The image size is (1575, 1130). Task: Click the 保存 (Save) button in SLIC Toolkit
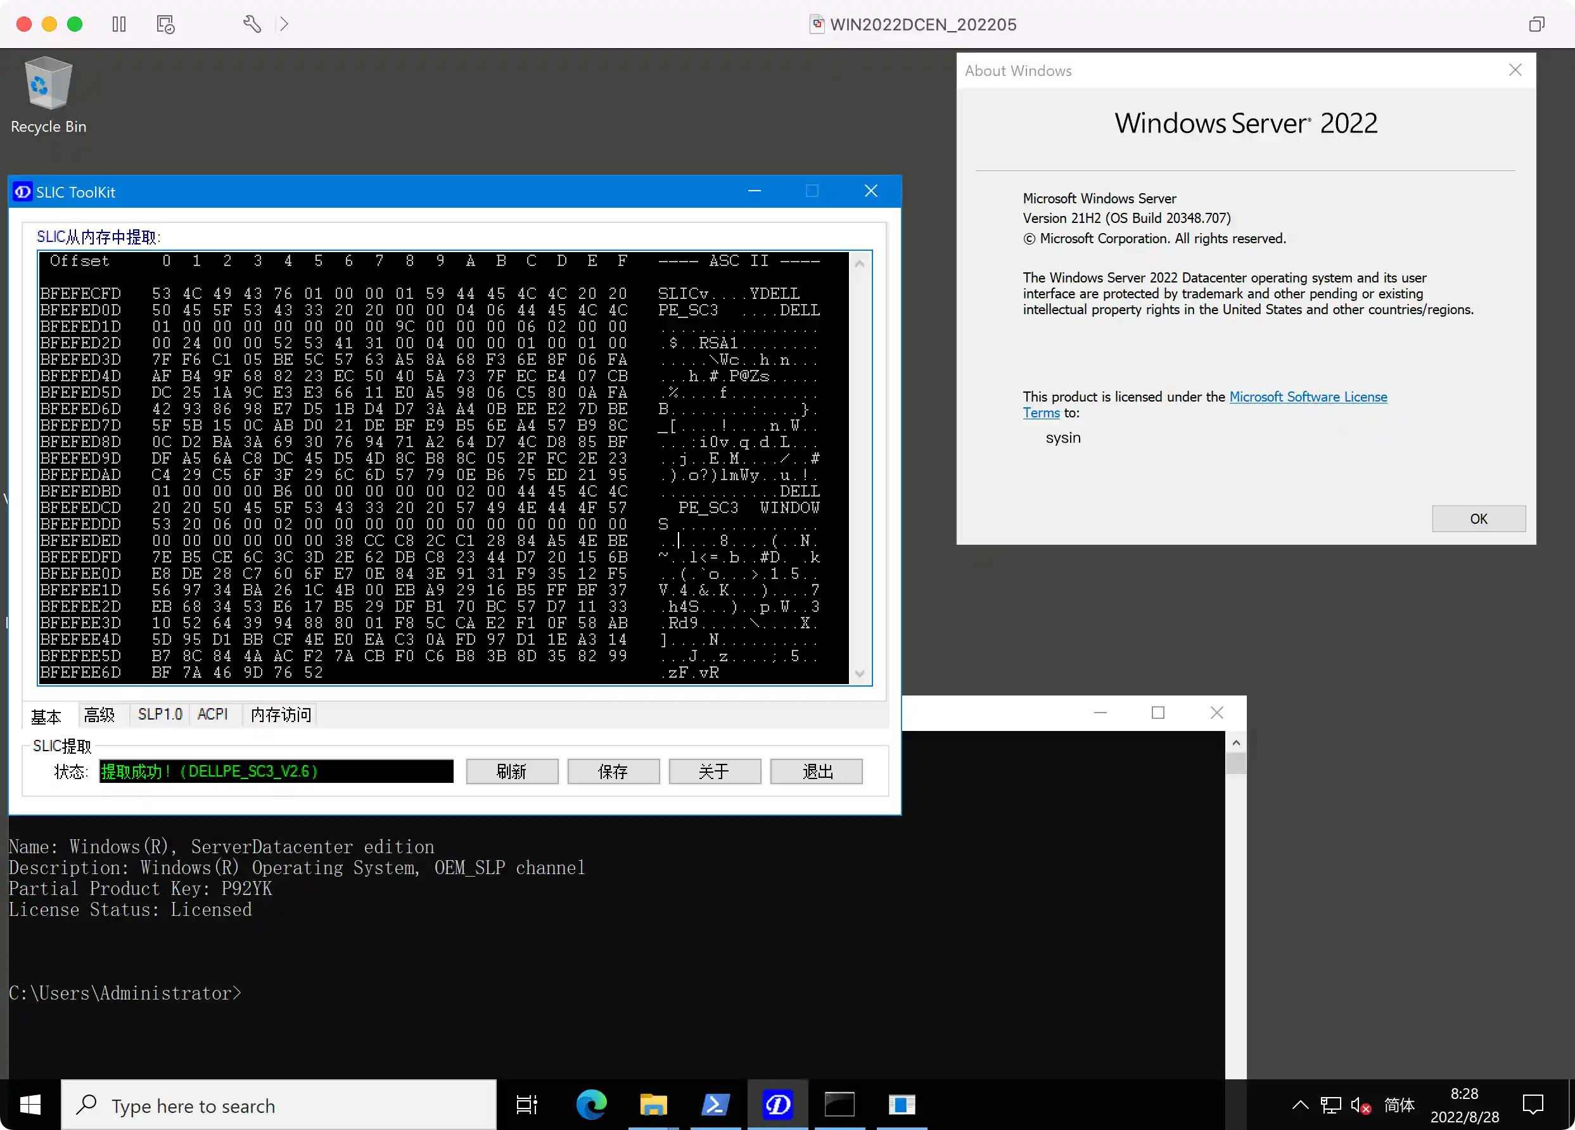[613, 770]
